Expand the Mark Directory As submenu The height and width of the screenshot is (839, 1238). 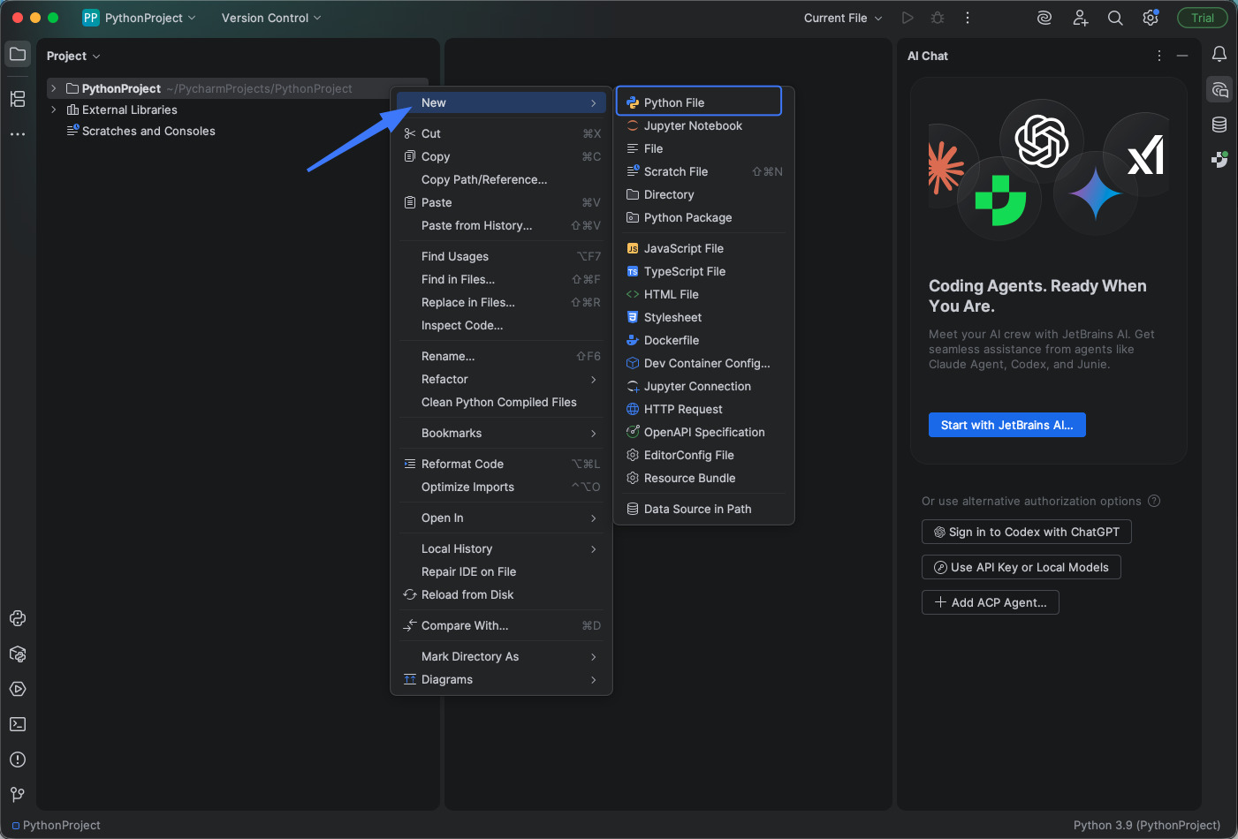[501, 656]
